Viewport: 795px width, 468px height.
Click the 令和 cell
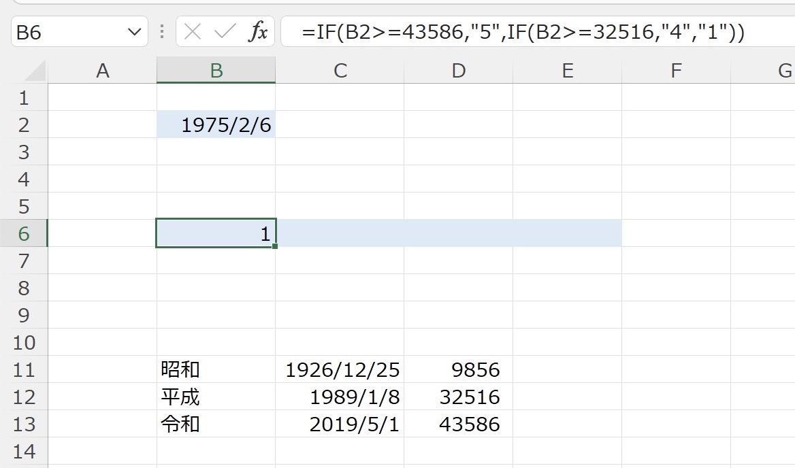coord(216,424)
